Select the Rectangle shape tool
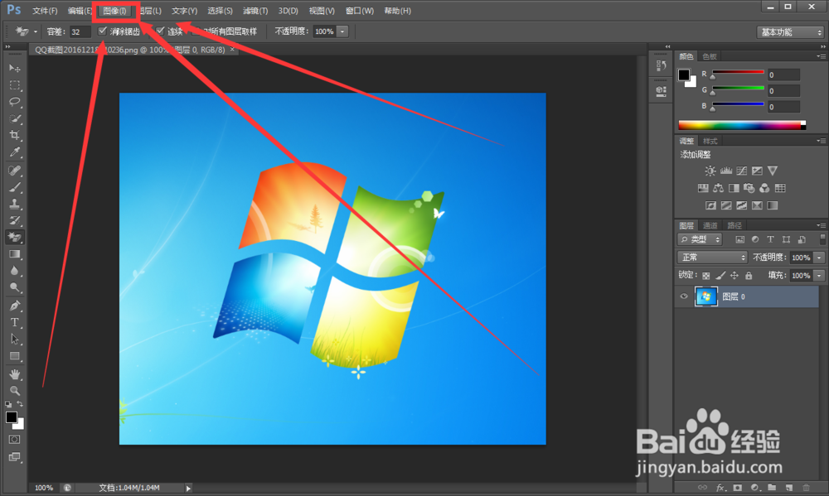The width and height of the screenshot is (829, 496). [14, 356]
